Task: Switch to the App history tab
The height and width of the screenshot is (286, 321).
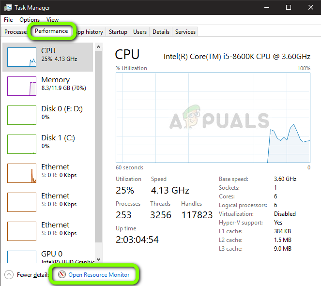Action: click(90, 32)
